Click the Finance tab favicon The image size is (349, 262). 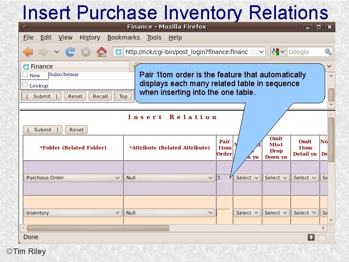pos(26,66)
